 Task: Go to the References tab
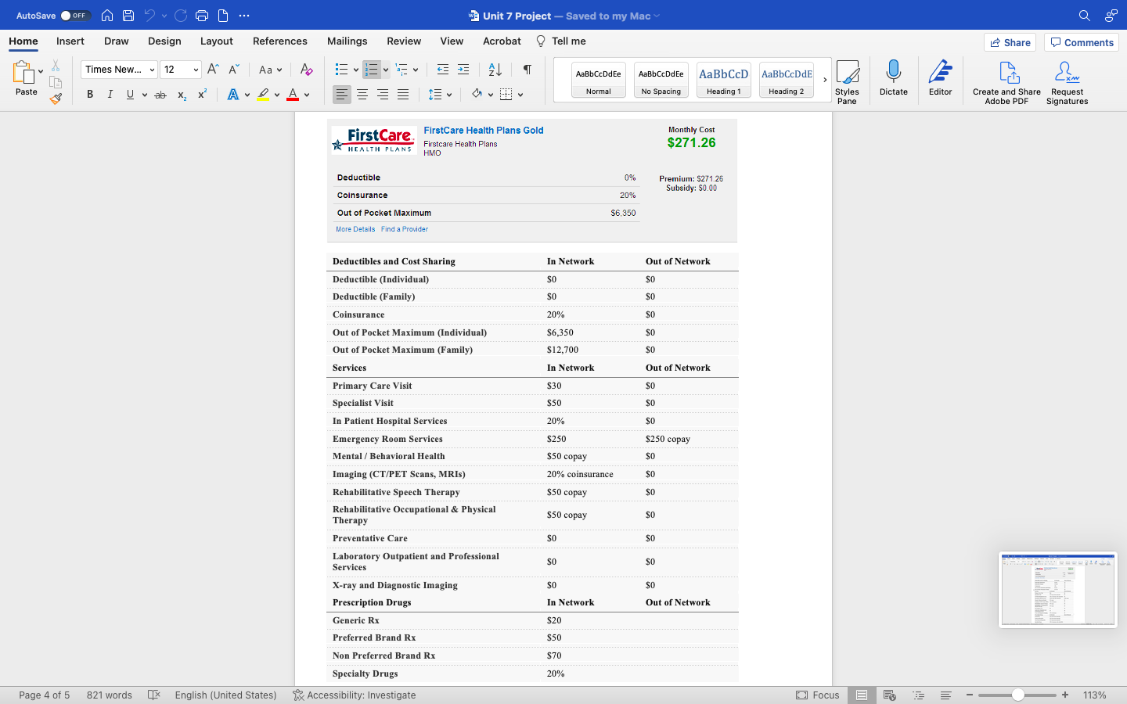pos(280,41)
